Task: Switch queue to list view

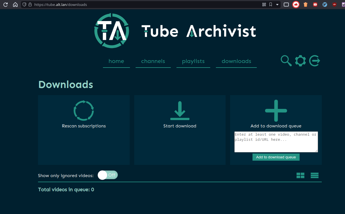Action: (x=314, y=175)
